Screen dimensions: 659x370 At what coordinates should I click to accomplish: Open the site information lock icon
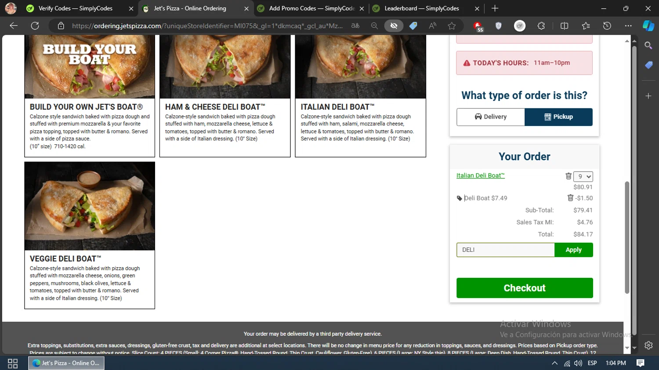tap(61, 26)
